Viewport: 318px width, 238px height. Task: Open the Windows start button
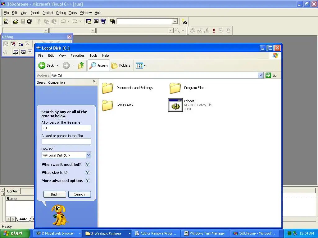pos(15,233)
